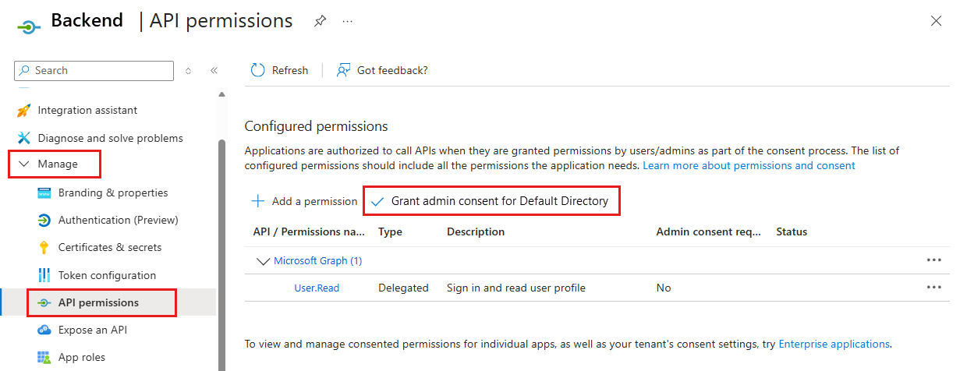
Task: Open Branding & properties
Action: point(113,193)
